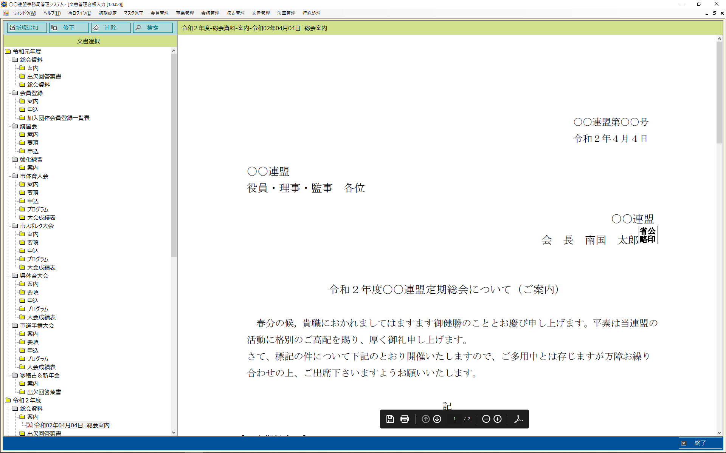Screen dimensions: 726x453
Task: Open the 検索 (search) button
Action: [x=153, y=28]
